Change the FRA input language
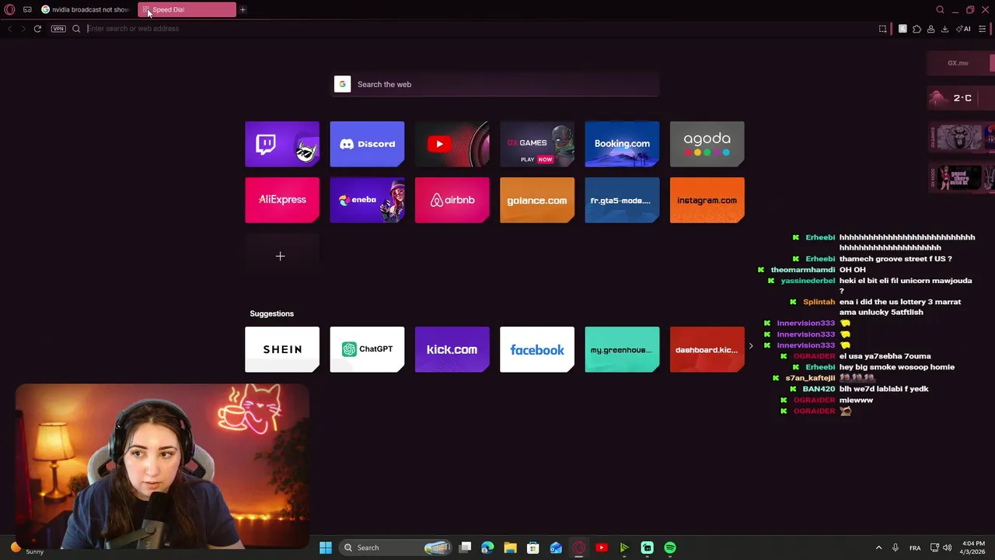Viewport: 995px width, 560px height. coord(915,548)
